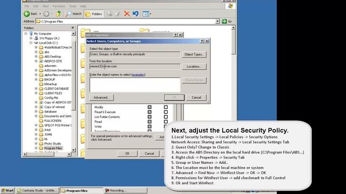Select the ABSPOS-SITE folder
The height and width of the screenshot is (194, 346).
coord(53,61)
